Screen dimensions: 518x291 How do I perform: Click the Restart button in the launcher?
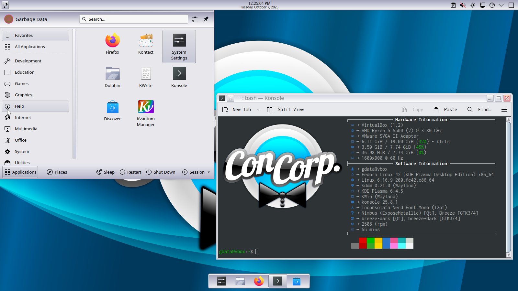[x=130, y=172]
